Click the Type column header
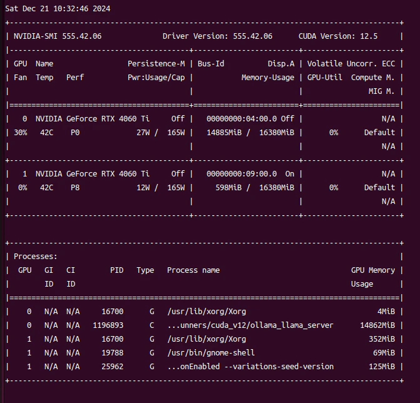 145,270
